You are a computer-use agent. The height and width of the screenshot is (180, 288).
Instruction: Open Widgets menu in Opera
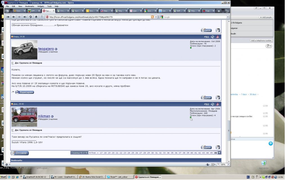pos(40,6)
